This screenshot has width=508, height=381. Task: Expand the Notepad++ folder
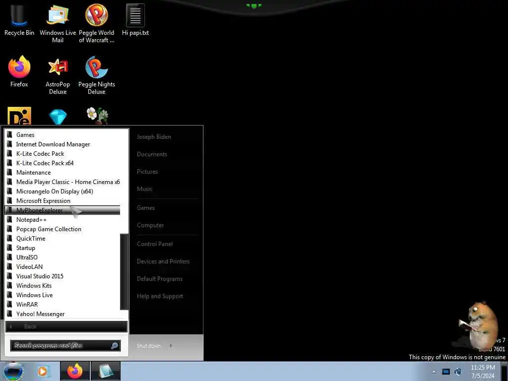pos(63,219)
